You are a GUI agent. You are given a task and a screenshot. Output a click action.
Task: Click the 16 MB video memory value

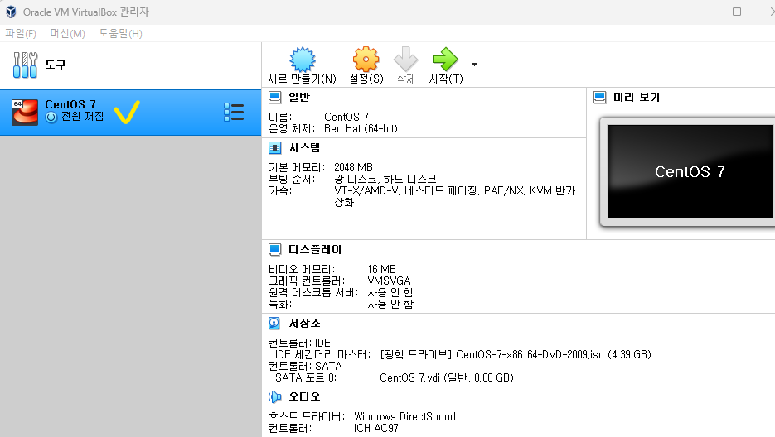click(x=381, y=269)
